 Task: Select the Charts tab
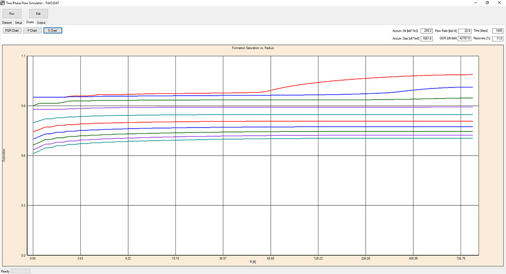click(x=30, y=22)
